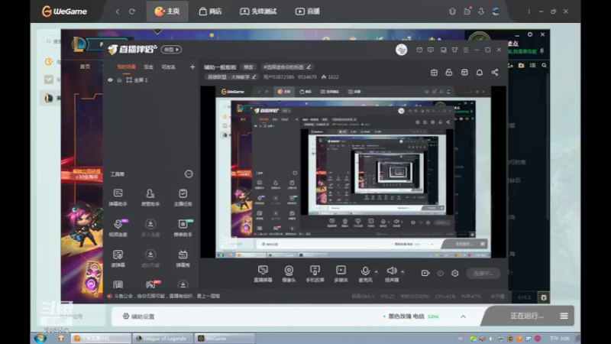Image resolution: width=611 pixels, height=344 pixels.
Task: Switch to WeGame 直播 tab
Action: (308, 11)
